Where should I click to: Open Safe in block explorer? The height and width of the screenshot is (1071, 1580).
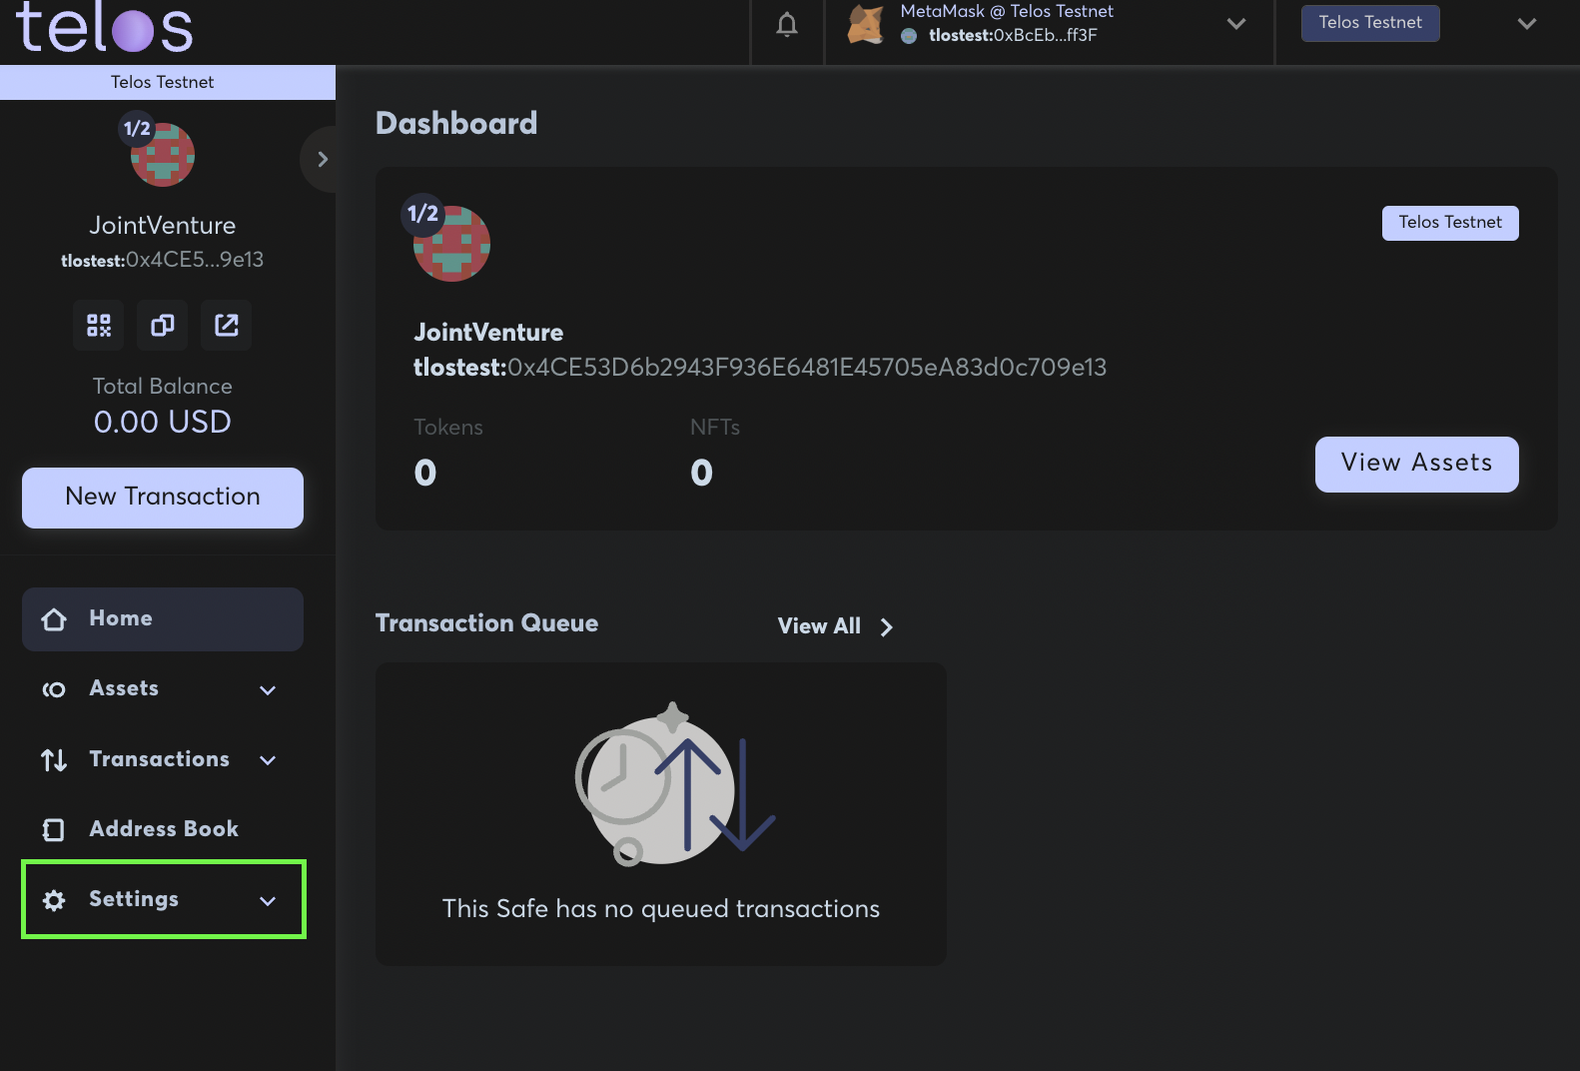[227, 325]
